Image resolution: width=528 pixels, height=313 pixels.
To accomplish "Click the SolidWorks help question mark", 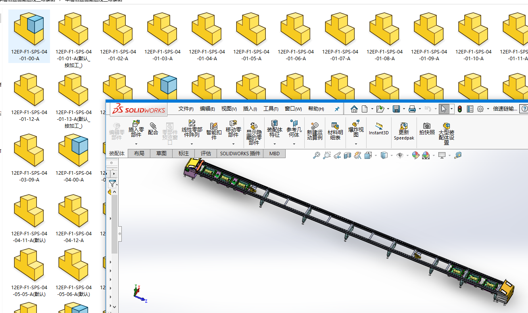I will click(524, 109).
